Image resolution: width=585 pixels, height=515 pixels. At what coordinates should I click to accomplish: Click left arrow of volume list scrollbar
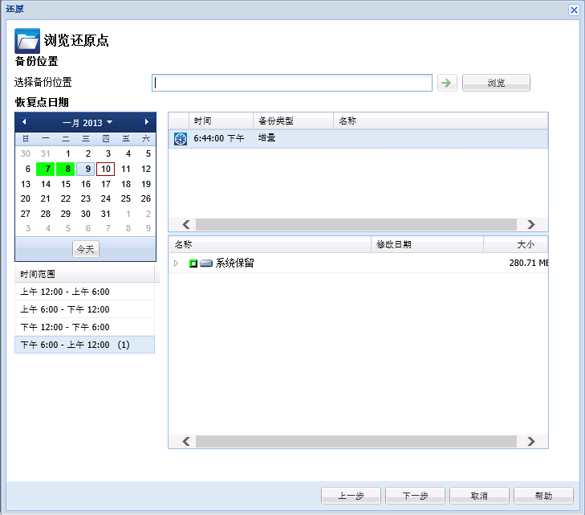(186, 441)
